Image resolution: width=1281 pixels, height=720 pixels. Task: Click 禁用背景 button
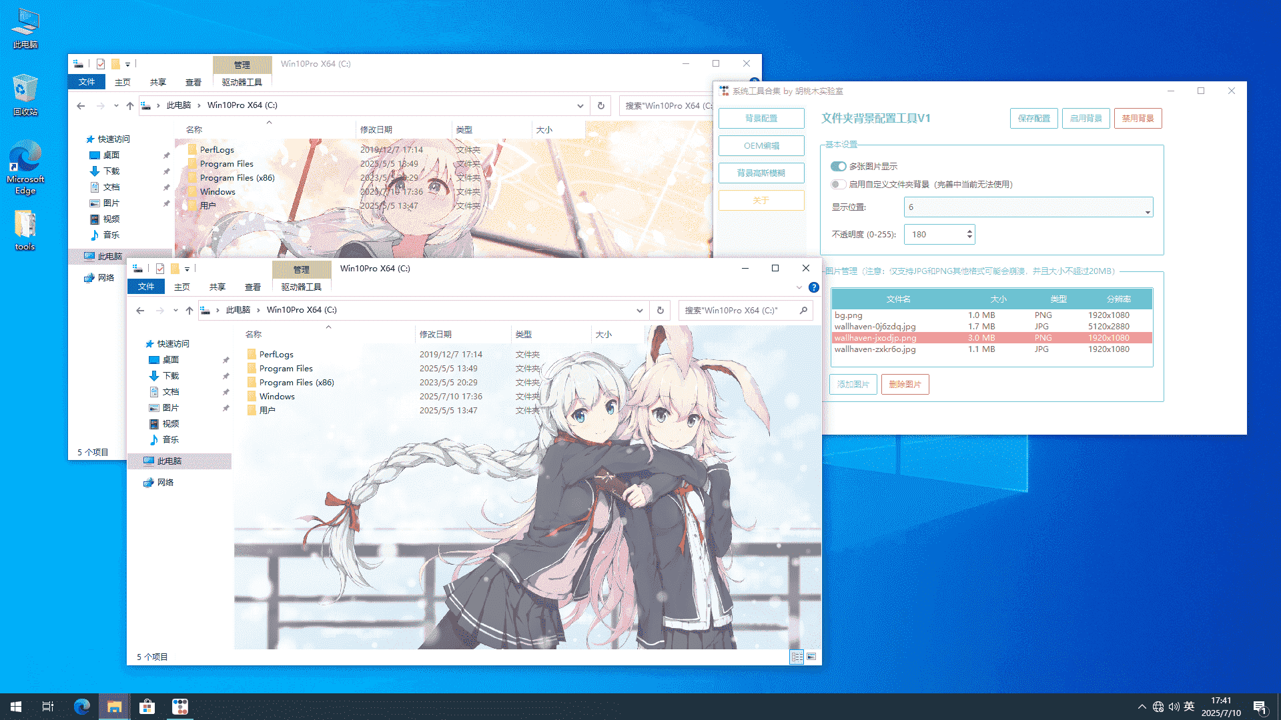(1138, 118)
